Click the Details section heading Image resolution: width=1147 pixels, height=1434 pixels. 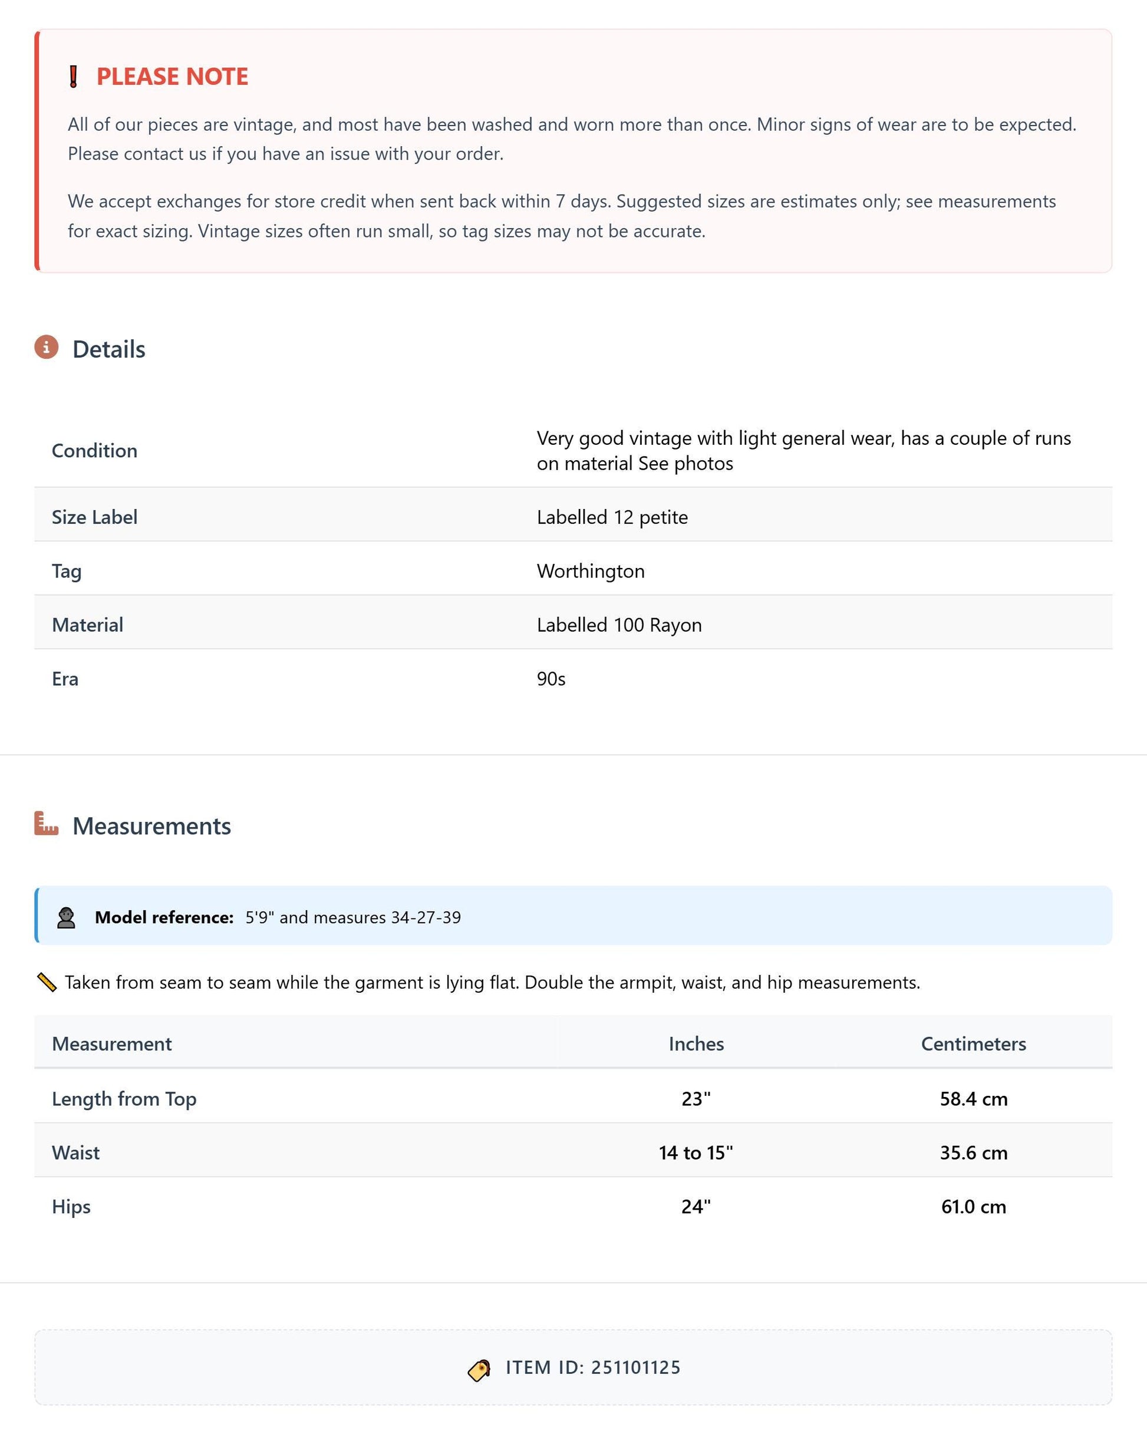tap(109, 349)
